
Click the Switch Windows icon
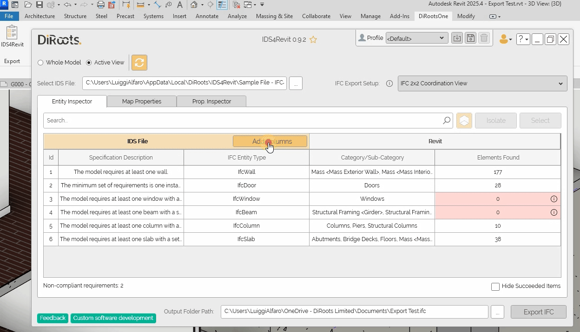click(x=248, y=5)
